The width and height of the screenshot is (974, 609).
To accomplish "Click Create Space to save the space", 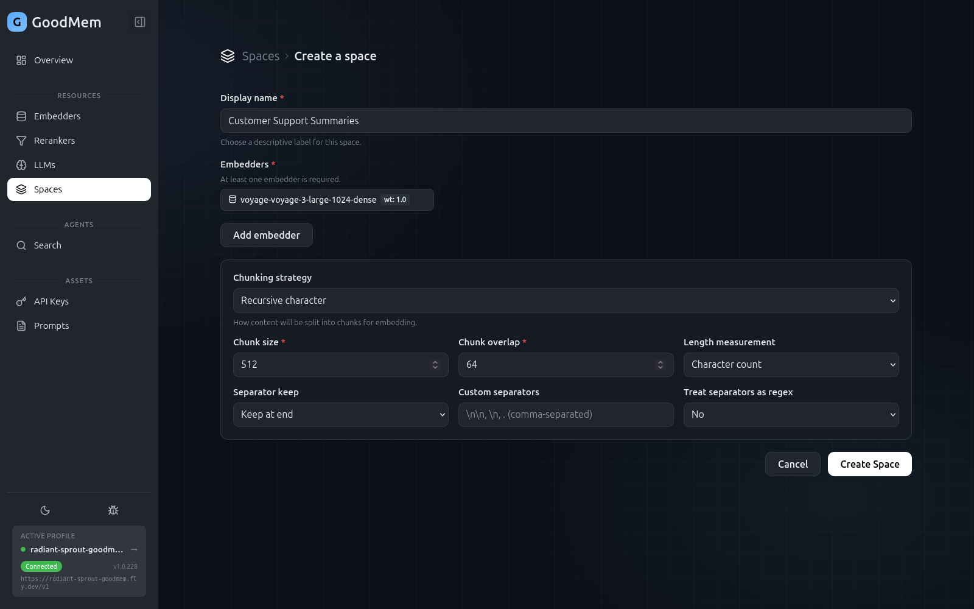I will [869, 463].
